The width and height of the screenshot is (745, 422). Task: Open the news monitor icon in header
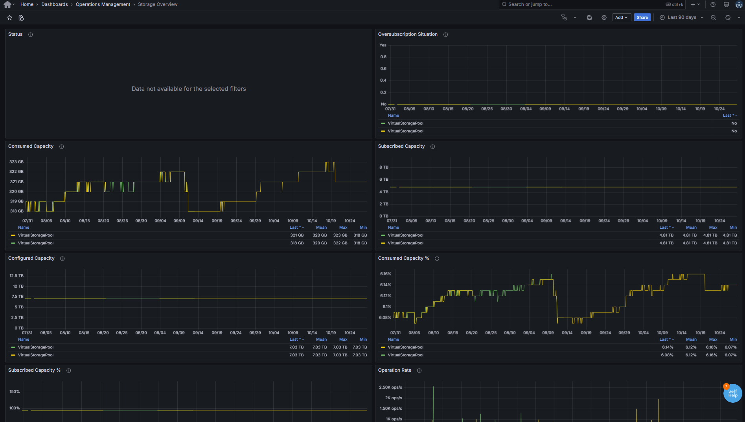point(726,5)
